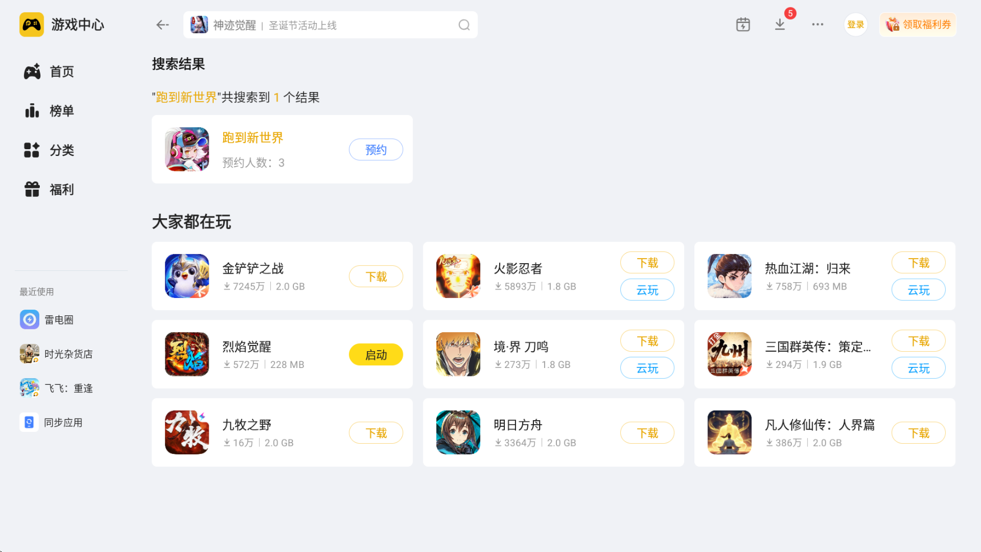Open the three-dot more options menu
The width and height of the screenshot is (981, 552).
click(x=817, y=25)
